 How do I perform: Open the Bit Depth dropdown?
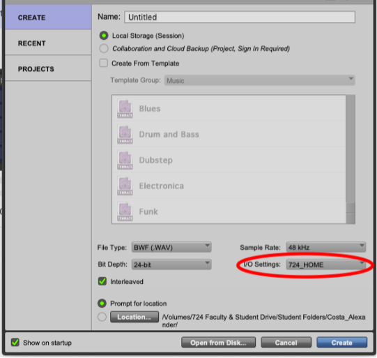[171, 264]
